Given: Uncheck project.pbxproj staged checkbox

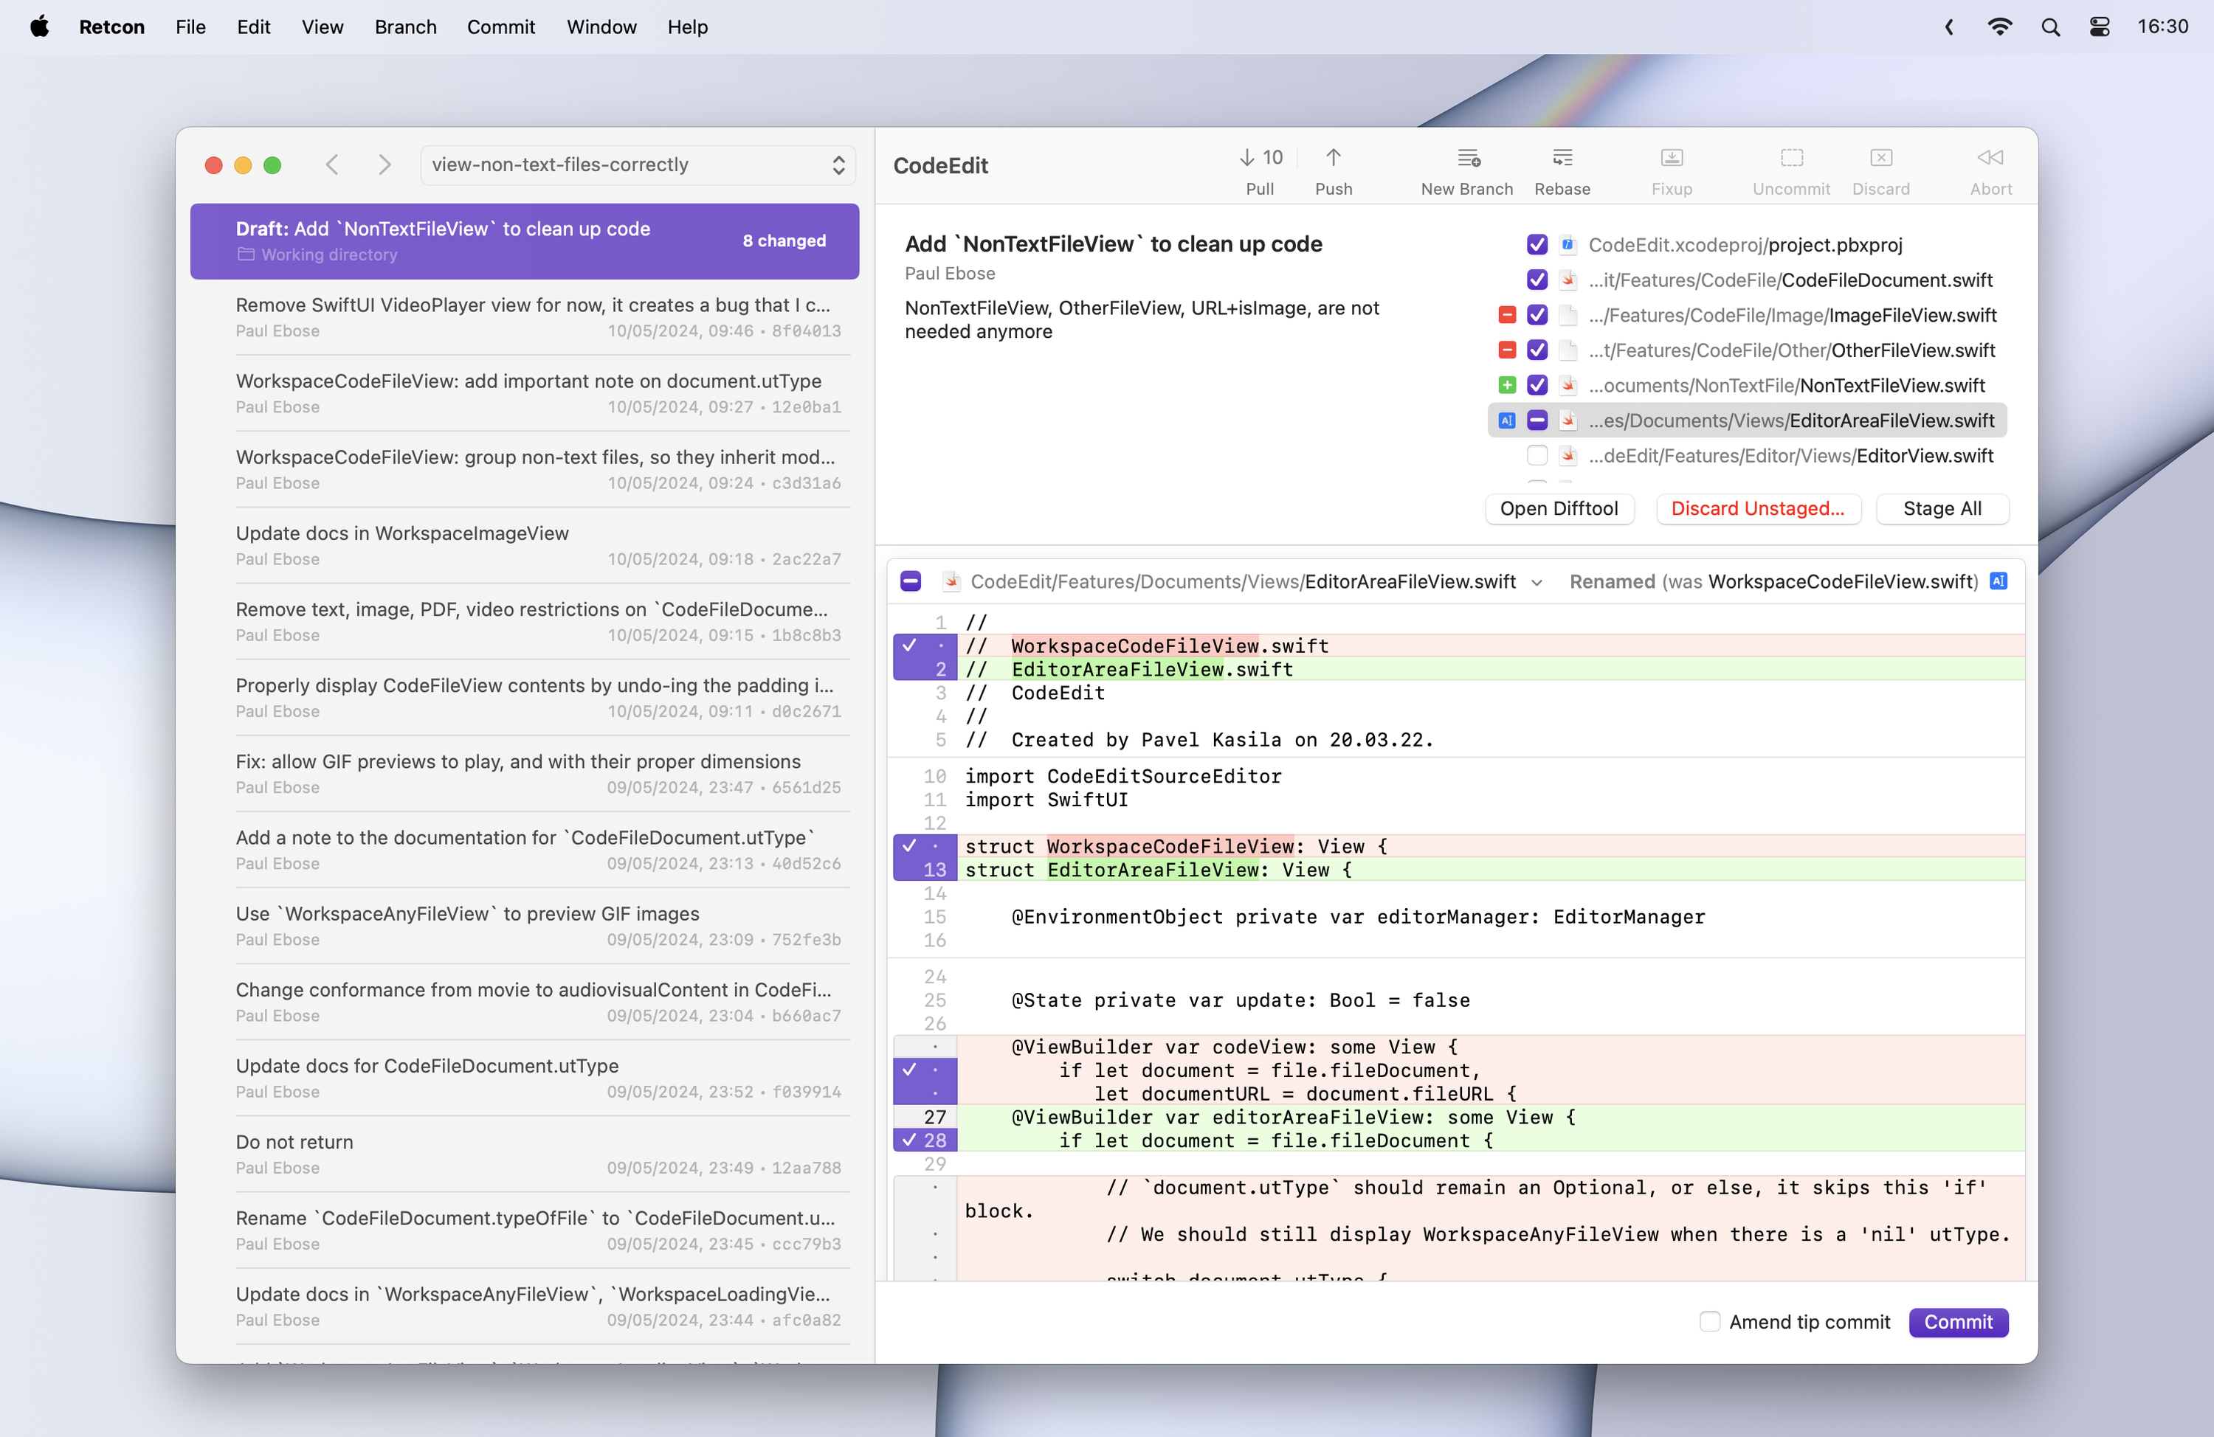Looking at the screenshot, I should 1537,245.
